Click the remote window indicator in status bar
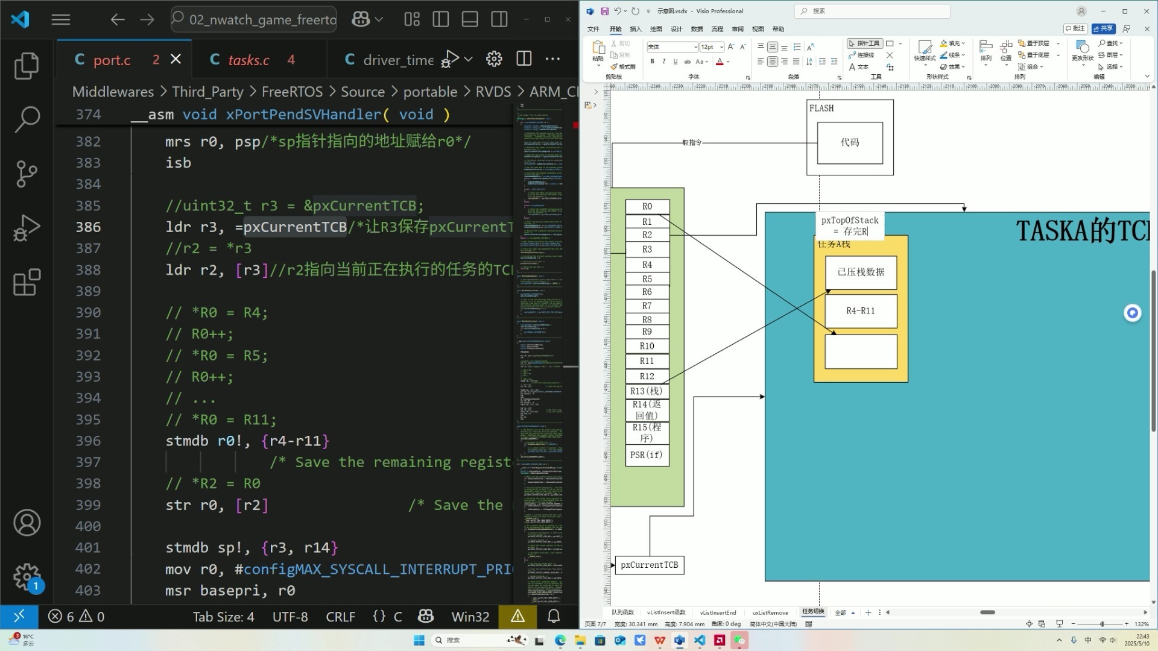The width and height of the screenshot is (1158, 651). (19, 617)
